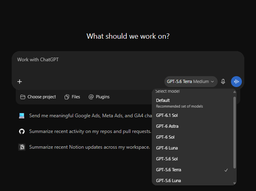Launch voice mode with the blue waveform button
The image size is (256, 191).
(x=236, y=81)
